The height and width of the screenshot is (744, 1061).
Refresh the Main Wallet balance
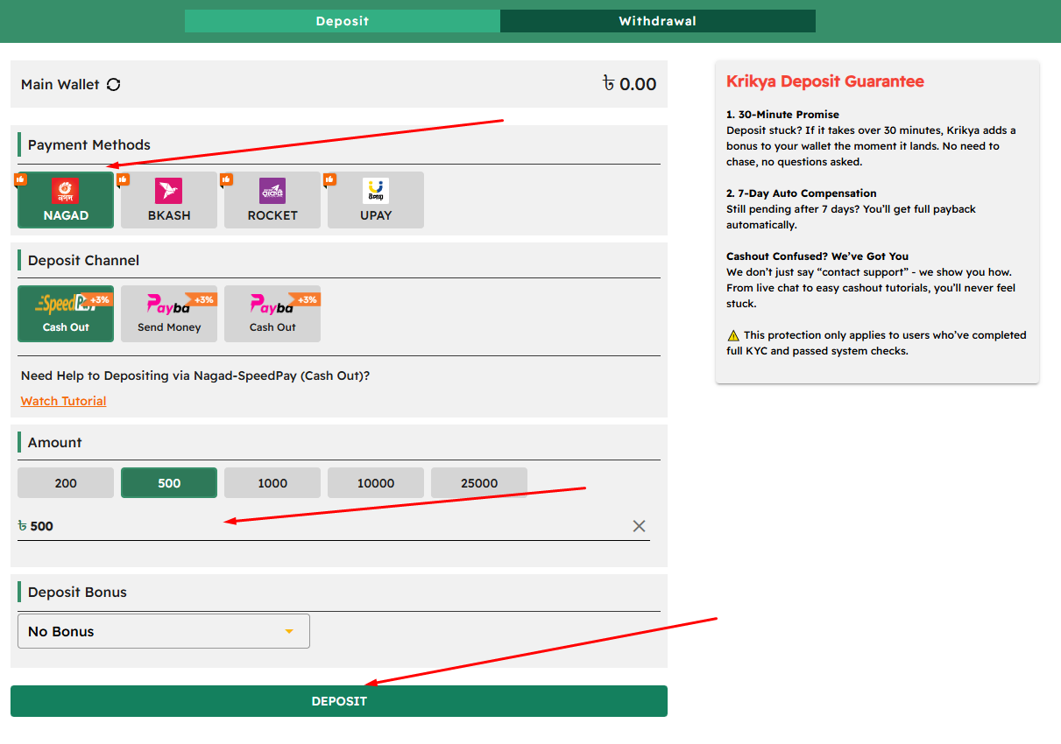pos(114,85)
